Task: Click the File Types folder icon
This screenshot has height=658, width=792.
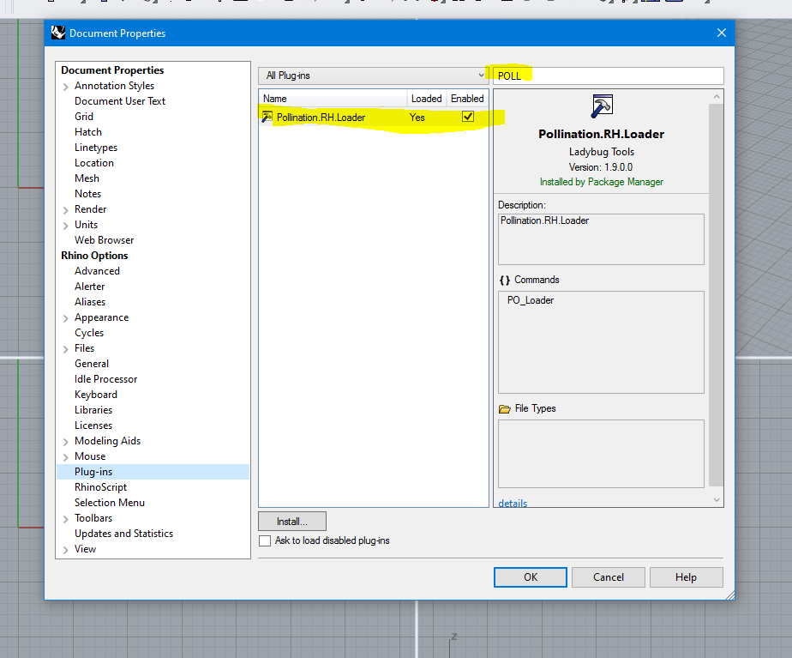Action: [x=504, y=408]
